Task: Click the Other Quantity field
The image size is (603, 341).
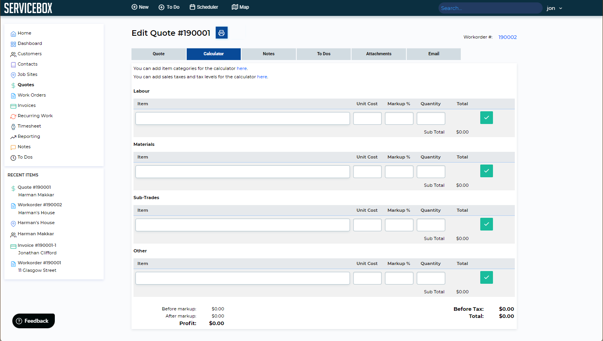Action: click(431, 278)
